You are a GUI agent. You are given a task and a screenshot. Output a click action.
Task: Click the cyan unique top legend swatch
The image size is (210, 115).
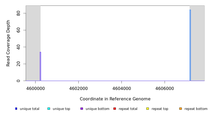pos(49,109)
